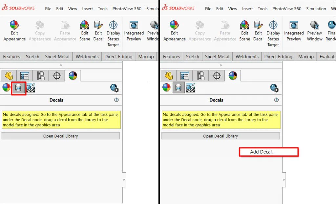Choose Add Decal... from the context menu
The width and height of the screenshot is (336, 204).
[269, 152]
